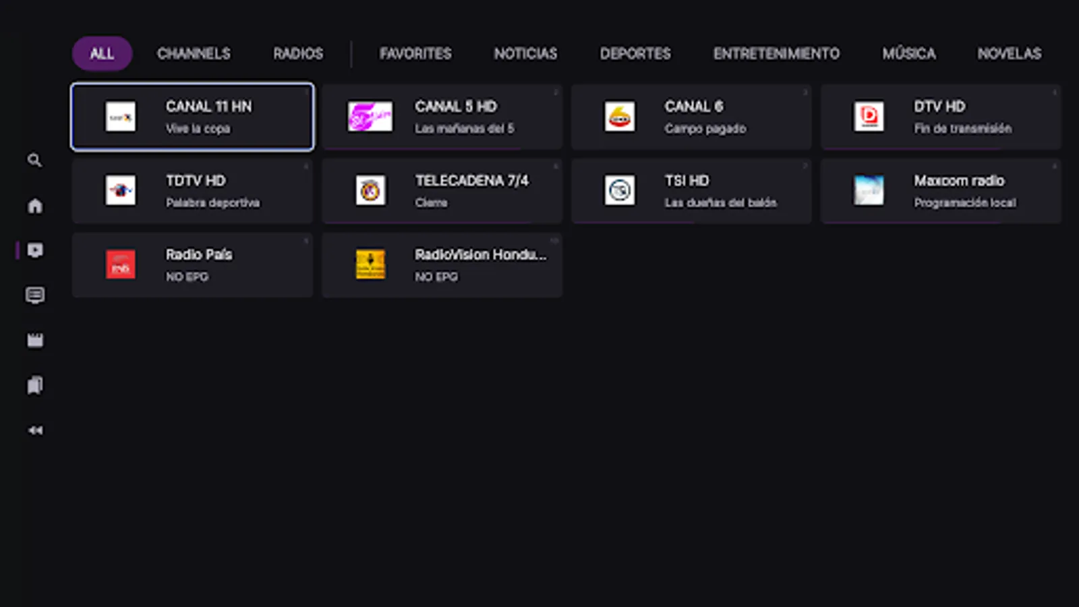The height and width of the screenshot is (607, 1079).
Task: Switch to the RADIOS tab
Action: pyautogui.click(x=298, y=53)
